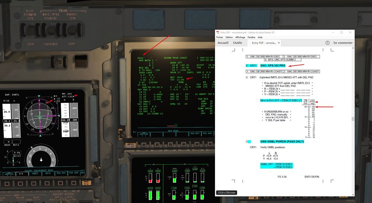Open the Edition menu in Acrobat

click(x=229, y=37)
